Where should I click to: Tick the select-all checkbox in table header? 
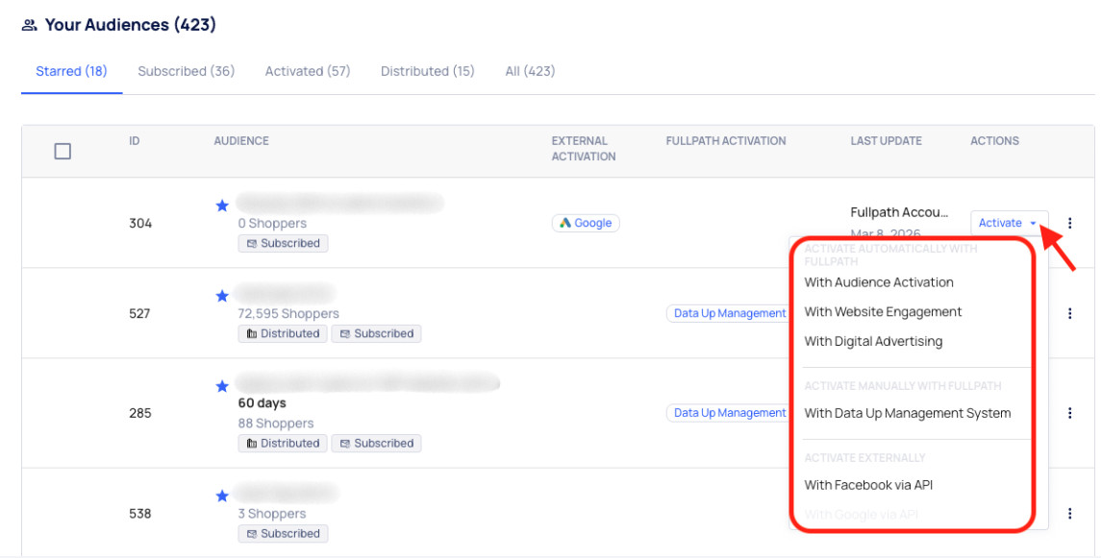(x=63, y=151)
